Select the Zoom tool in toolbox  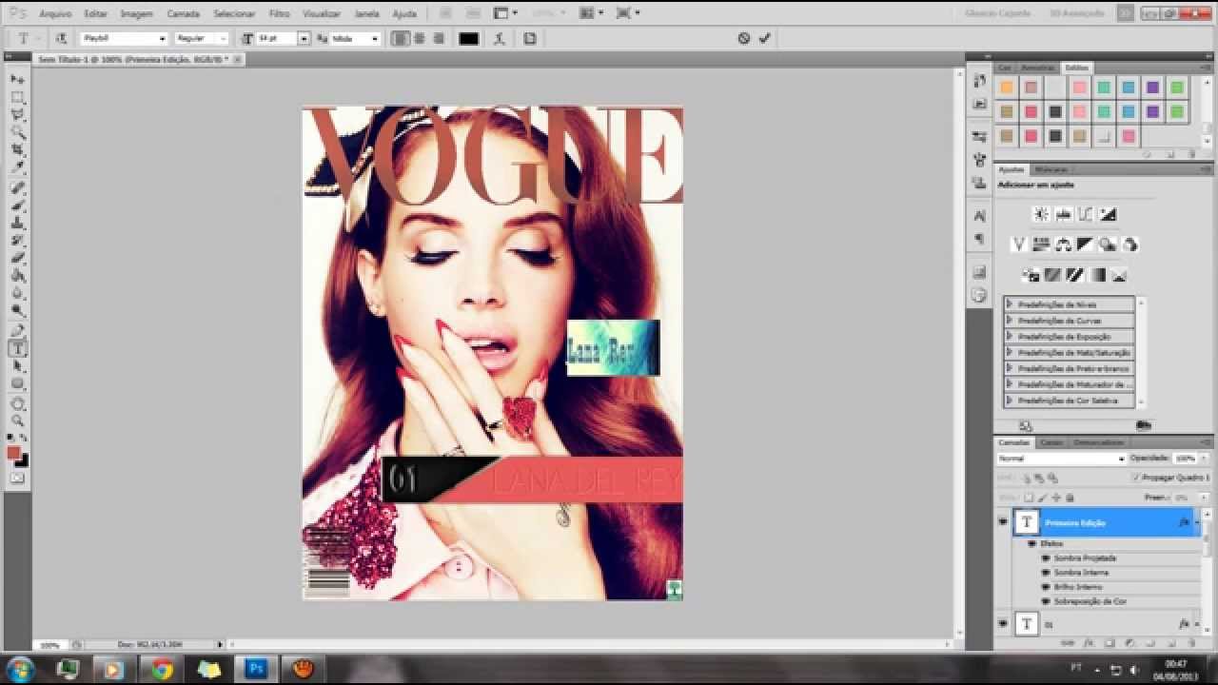[x=17, y=421]
